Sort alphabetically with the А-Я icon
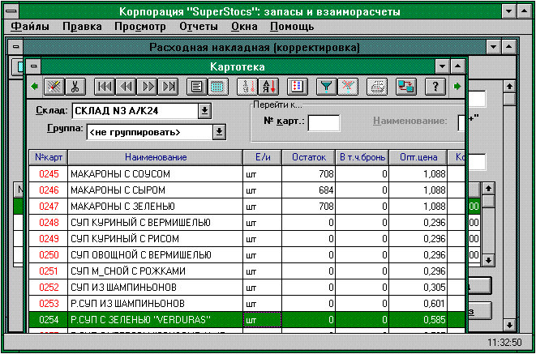The width and height of the screenshot is (536, 354). (268, 87)
